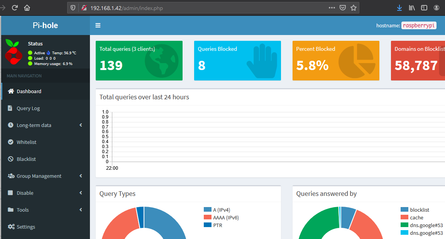Toggle A (IPv4) legend swatch
This screenshot has width=445, height=239.
click(208, 210)
